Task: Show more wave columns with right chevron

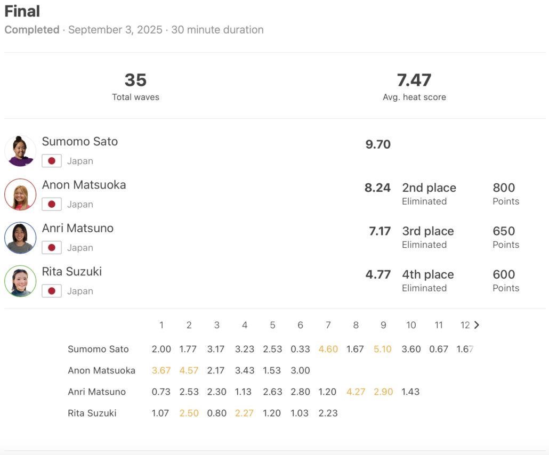Action: (477, 325)
